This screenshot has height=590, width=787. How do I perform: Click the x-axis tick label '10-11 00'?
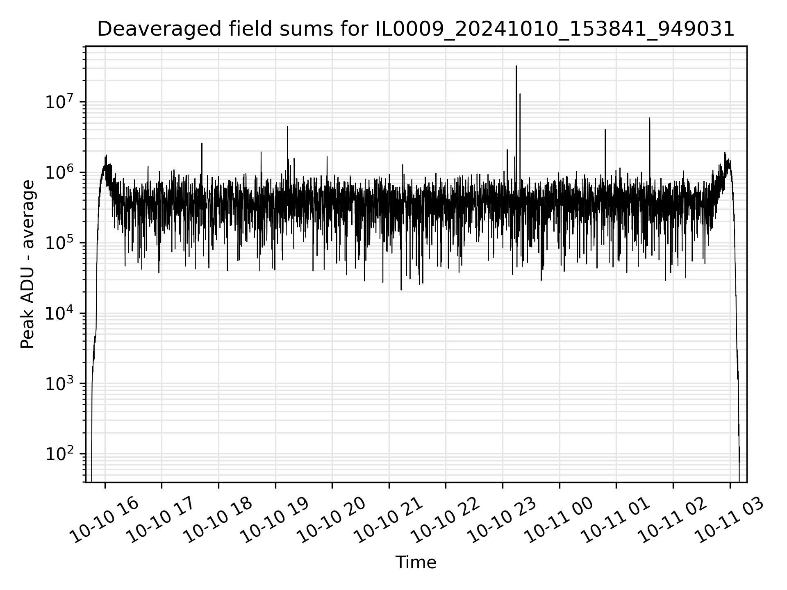click(558, 521)
